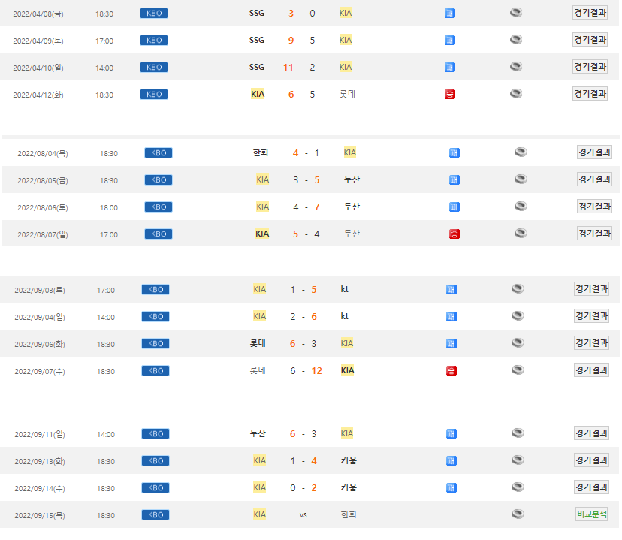Click the gray stadium icon on 2022/09/06 row
This screenshot has height=540, width=622.
click(518, 343)
